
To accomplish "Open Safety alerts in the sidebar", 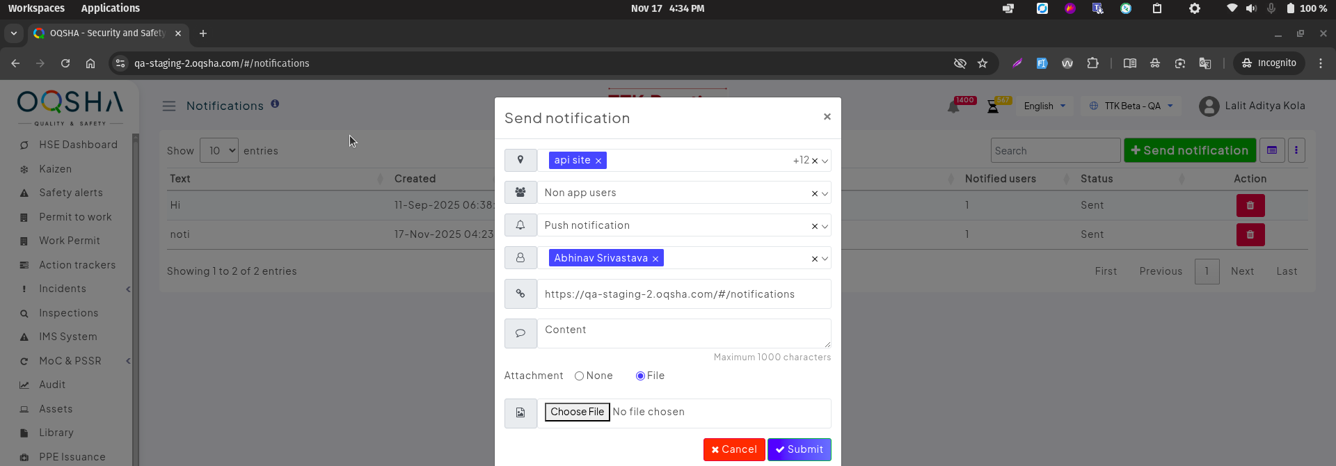I will click(x=71, y=193).
